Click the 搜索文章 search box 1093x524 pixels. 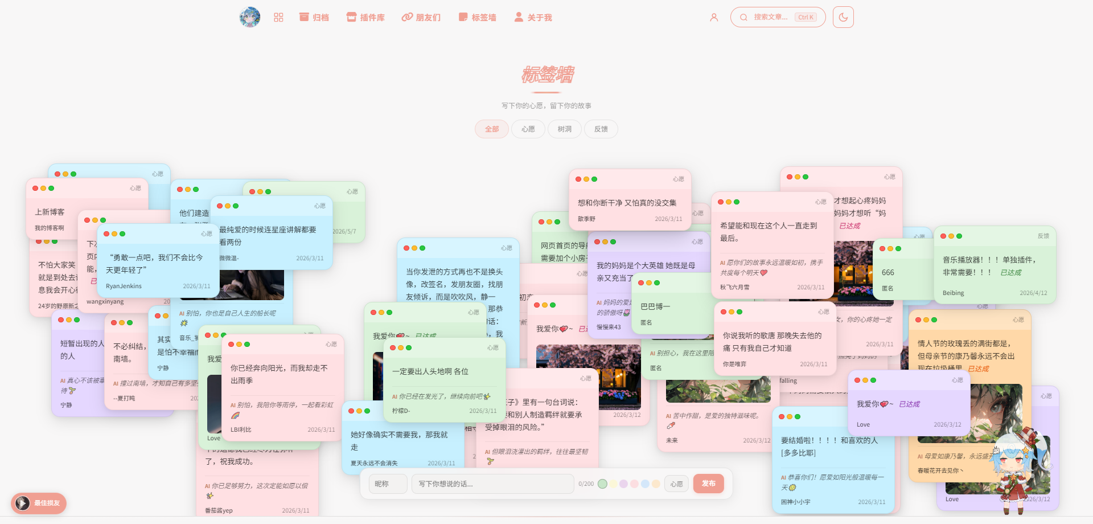tap(778, 17)
